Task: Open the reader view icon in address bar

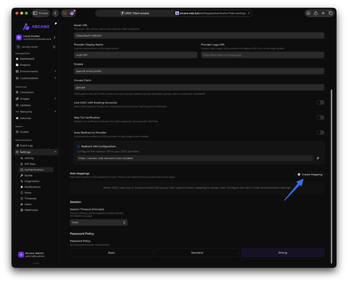Action: [x=249, y=13]
